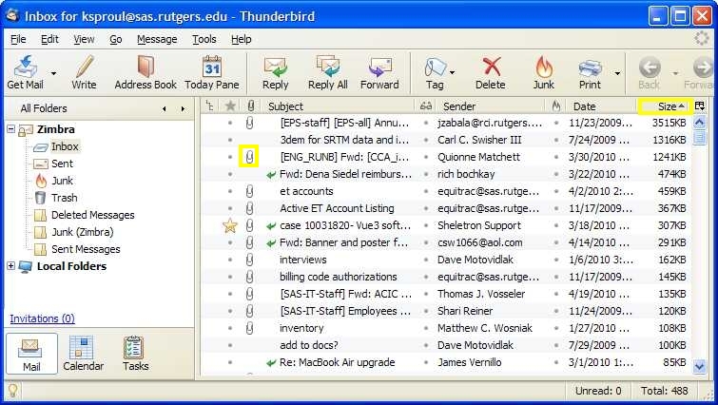Click attachment icon on interviews message

click(x=249, y=260)
